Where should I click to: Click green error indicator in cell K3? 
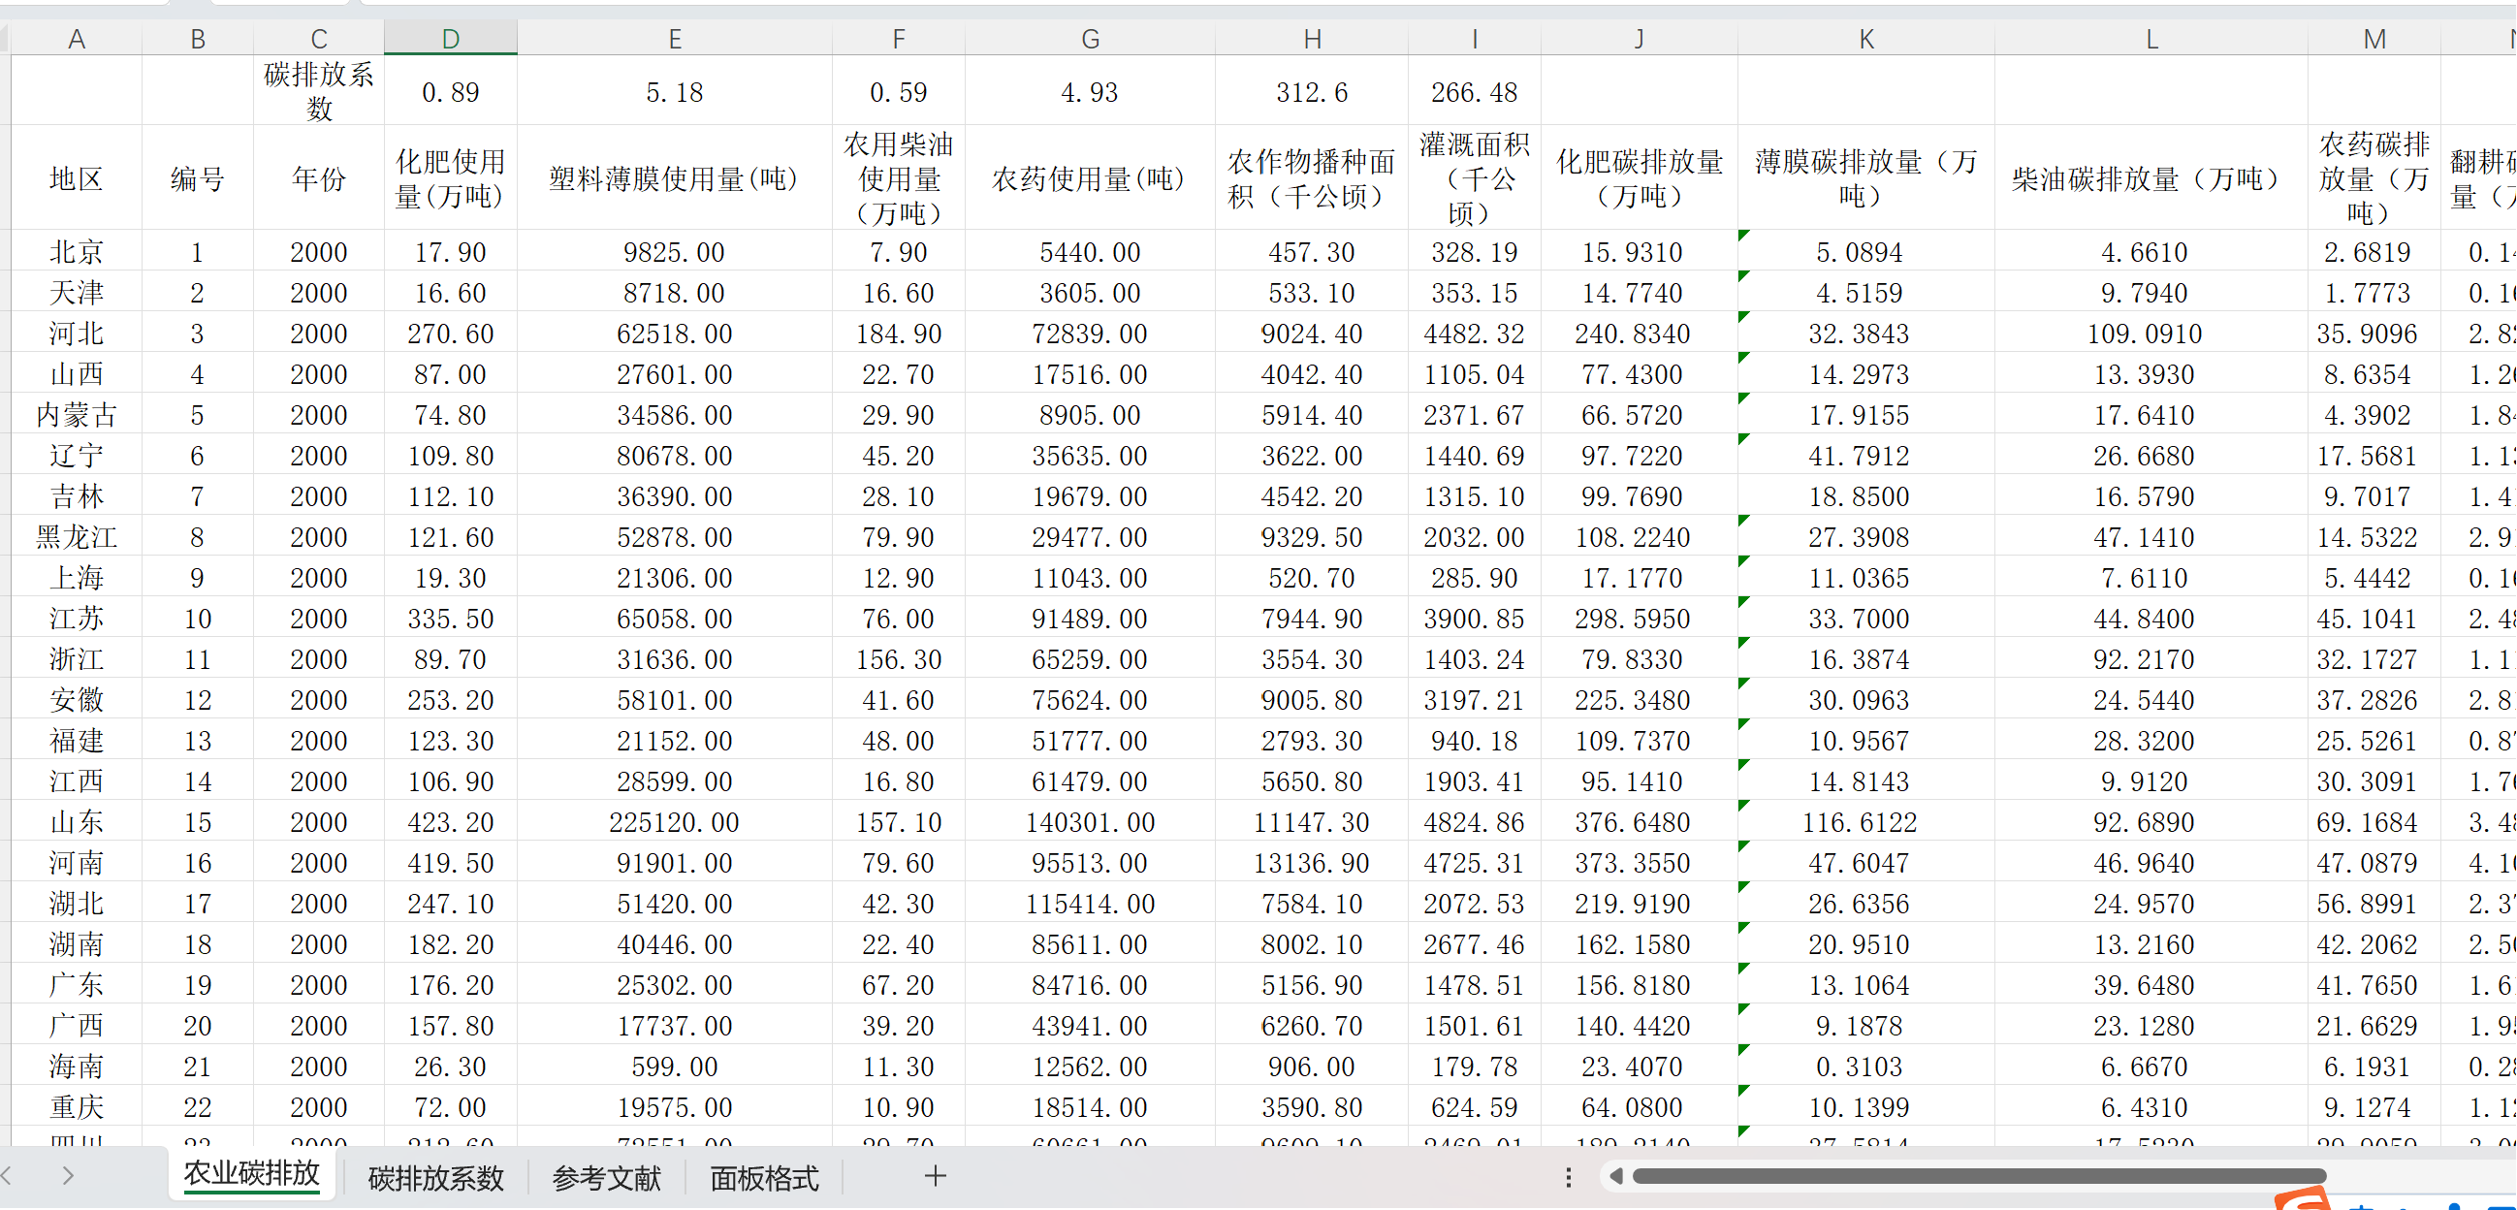[x=1744, y=235]
